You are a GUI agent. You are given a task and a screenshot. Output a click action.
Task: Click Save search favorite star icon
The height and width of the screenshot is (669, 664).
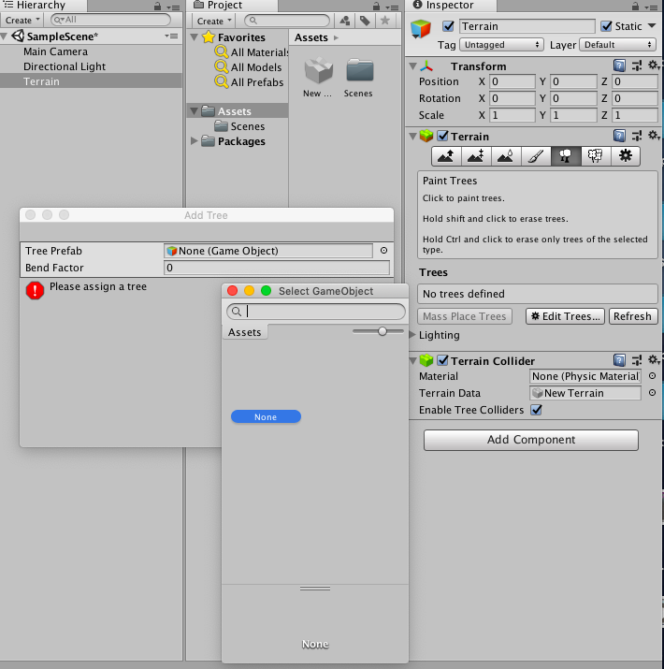pos(384,21)
